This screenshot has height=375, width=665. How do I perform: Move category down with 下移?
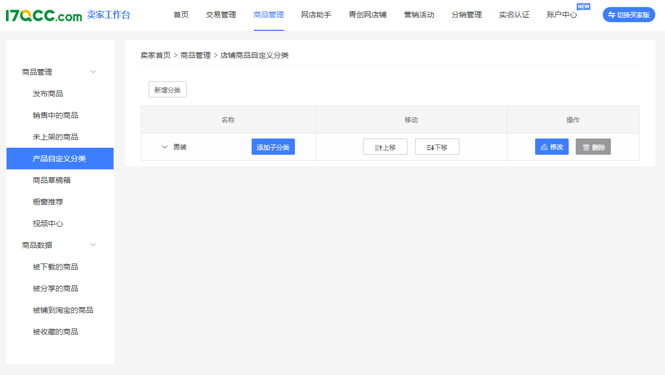click(x=437, y=147)
